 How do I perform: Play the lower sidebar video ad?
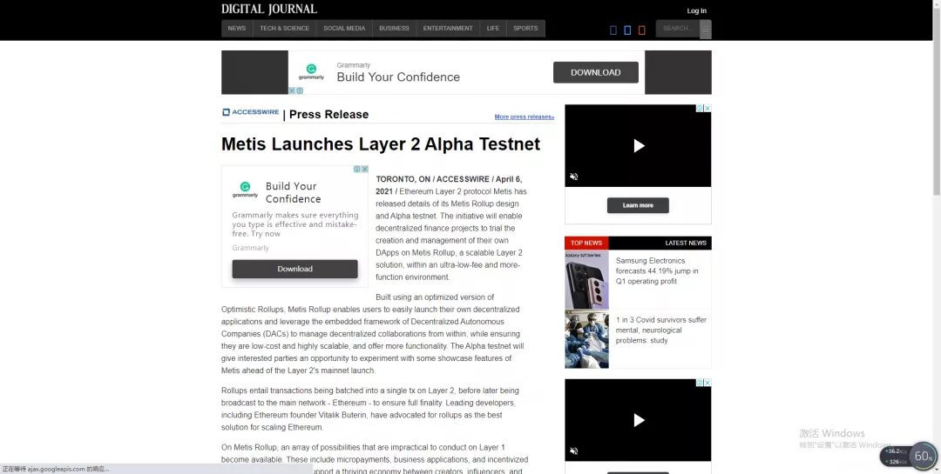639,420
